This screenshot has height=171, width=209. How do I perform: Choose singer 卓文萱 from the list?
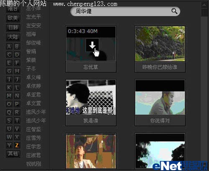pyautogui.click(x=33, y=104)
